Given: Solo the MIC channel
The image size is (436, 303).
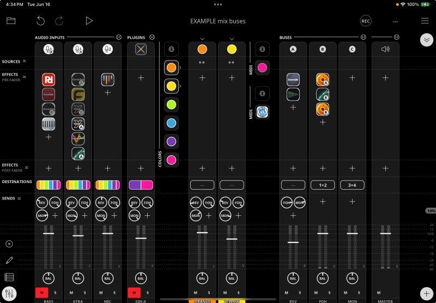Looking at the screenshot, I should coord(114,293).
